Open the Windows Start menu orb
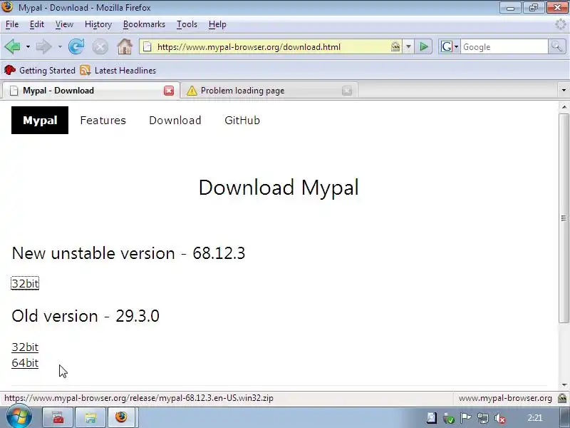The height and width of the screenshot is (428, 570). (x=19, y=417)
